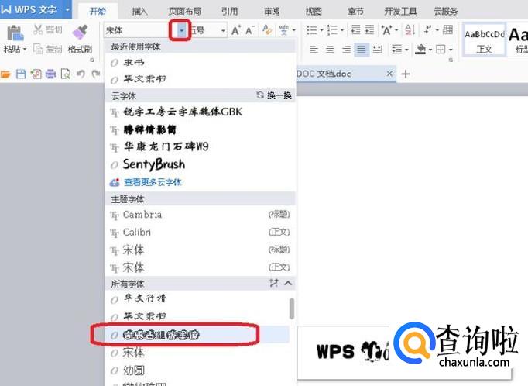Viewport: 528px width, 386px height.
Task: Click the decrease indent icon
Action: click(x=355, y=29)
